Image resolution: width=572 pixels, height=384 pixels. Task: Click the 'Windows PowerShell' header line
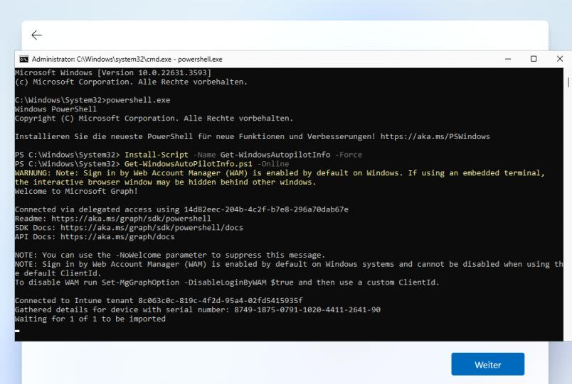click(55, 109)
